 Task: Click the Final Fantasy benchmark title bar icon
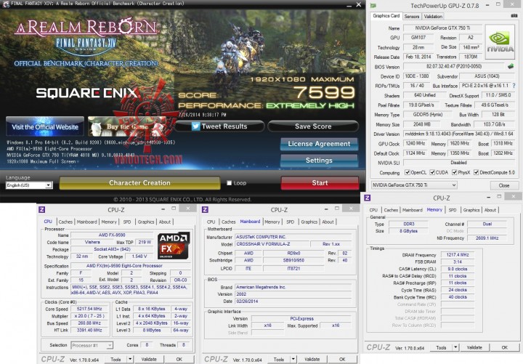(x=6, y=4)
